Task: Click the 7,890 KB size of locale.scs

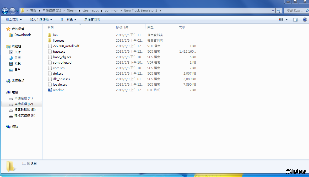Action: [x=189, y=85]
